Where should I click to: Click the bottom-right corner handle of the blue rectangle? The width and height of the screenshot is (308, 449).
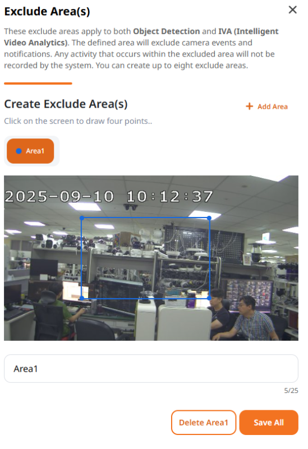[209, 298]
